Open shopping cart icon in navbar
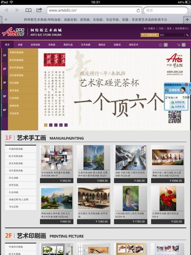The width and height of the screenshot is (191, 255). tap(179, 45)
